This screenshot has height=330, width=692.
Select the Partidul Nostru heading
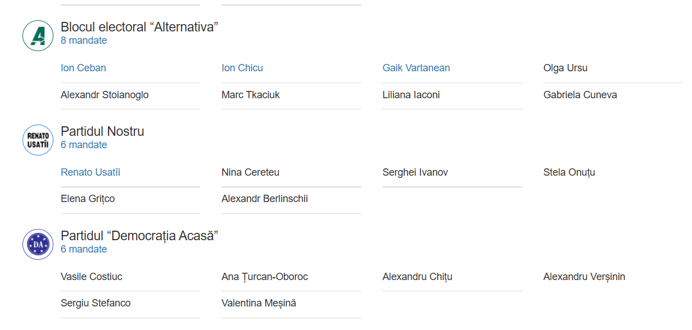[102, 131]
